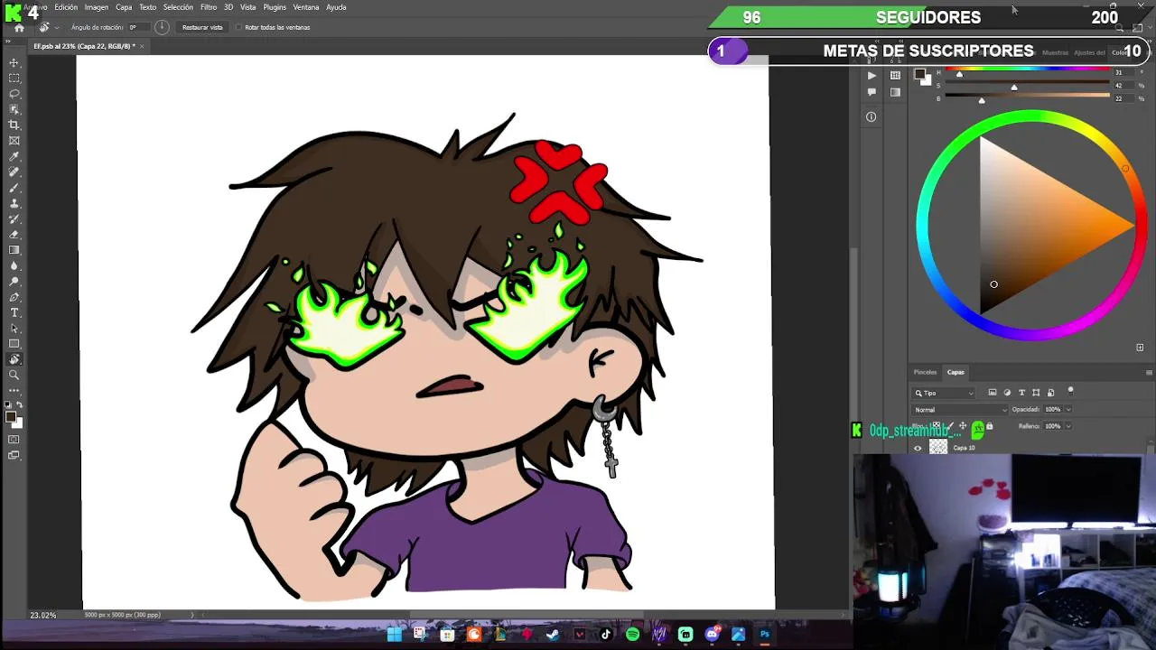The height and width of the screenshot is (650, 1156).
Task: Switch to the Capas tab
Action: click(x=956, y=372)
